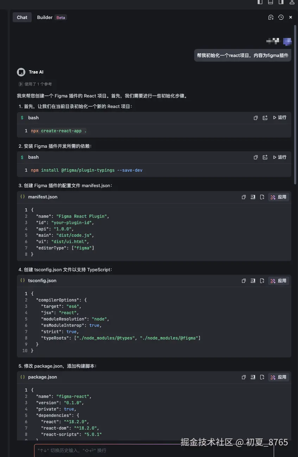
Task: Click the typeRoots line in tsconfig
Action: [121, 338]
